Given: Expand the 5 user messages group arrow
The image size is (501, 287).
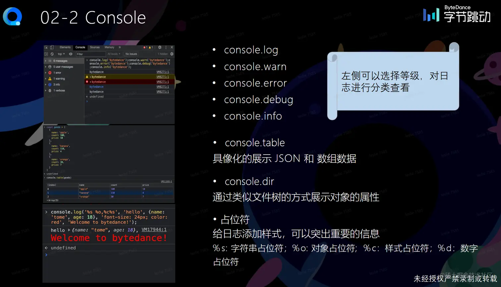Looking at the screenshot, I should [x=46, y=67].
